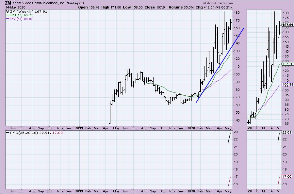Click the boxed 127.20 EMA tag on right axis

coord(287,64)
